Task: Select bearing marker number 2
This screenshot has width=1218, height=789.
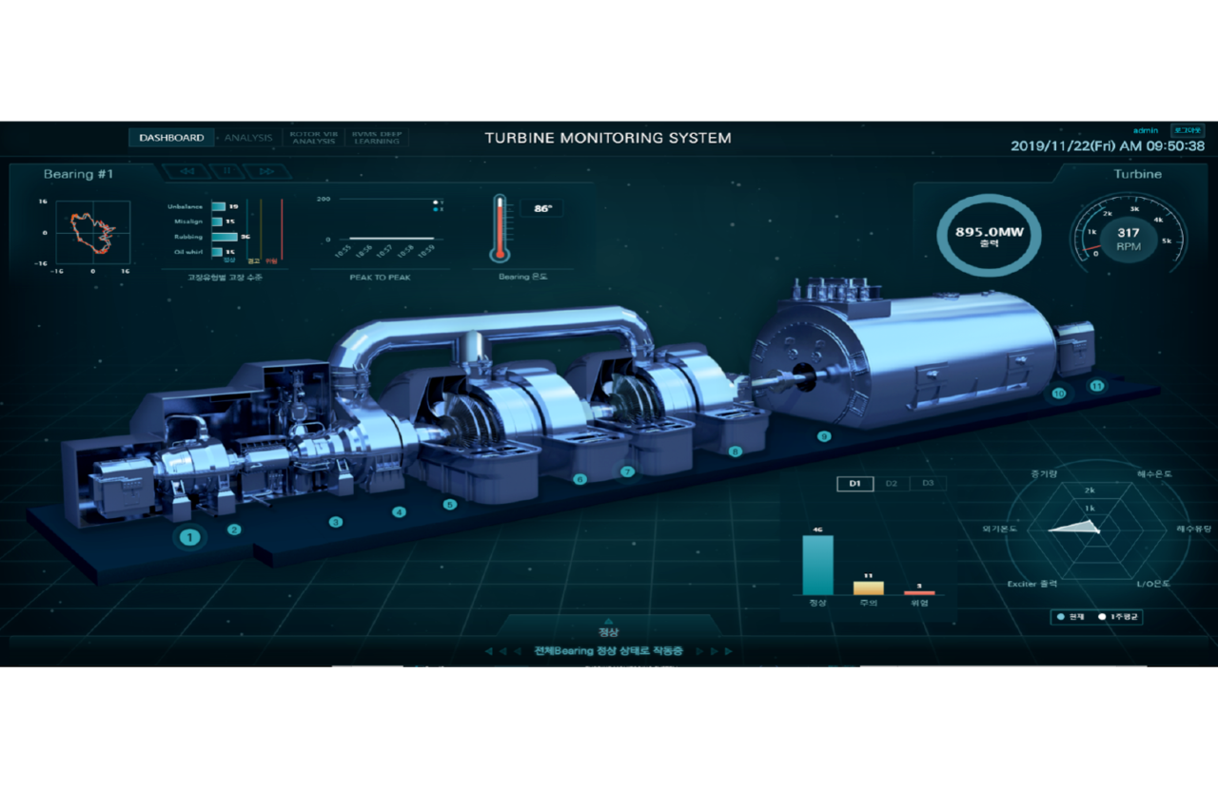Action: click(234, 530)
